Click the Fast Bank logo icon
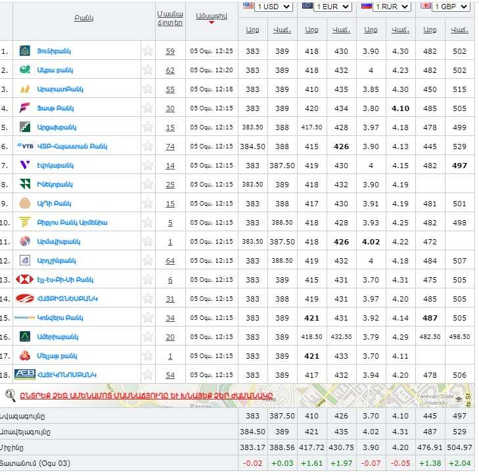The width and height of the screenshot is (479, 475). coord(24,108)
